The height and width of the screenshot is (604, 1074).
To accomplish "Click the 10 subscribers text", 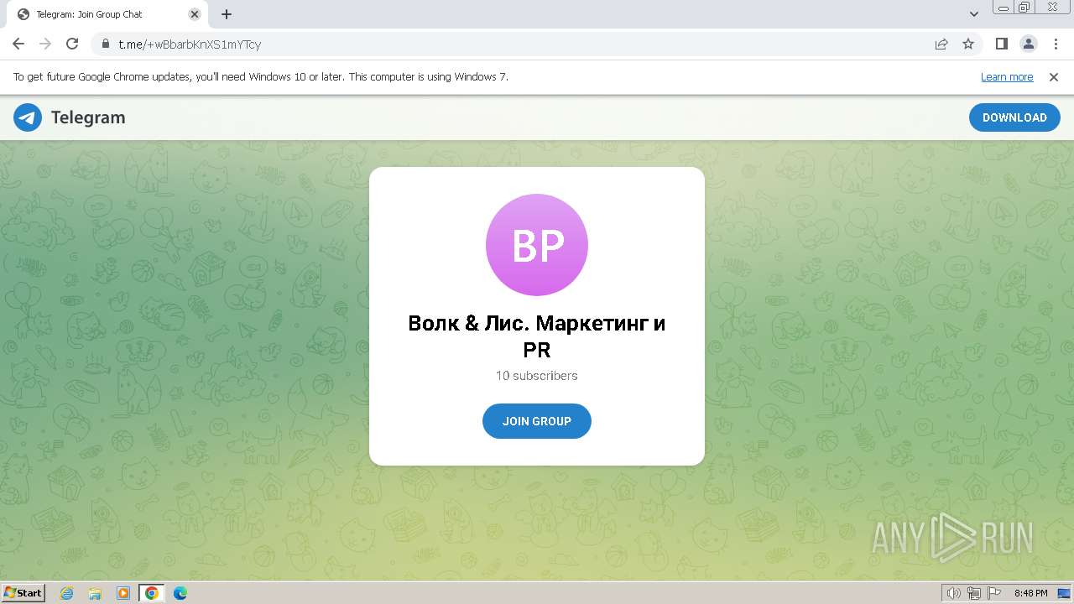I will (x=537, y=376).
